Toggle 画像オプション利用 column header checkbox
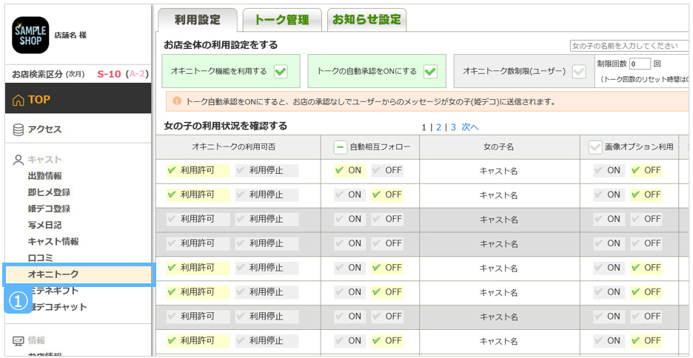 [595, 147]
